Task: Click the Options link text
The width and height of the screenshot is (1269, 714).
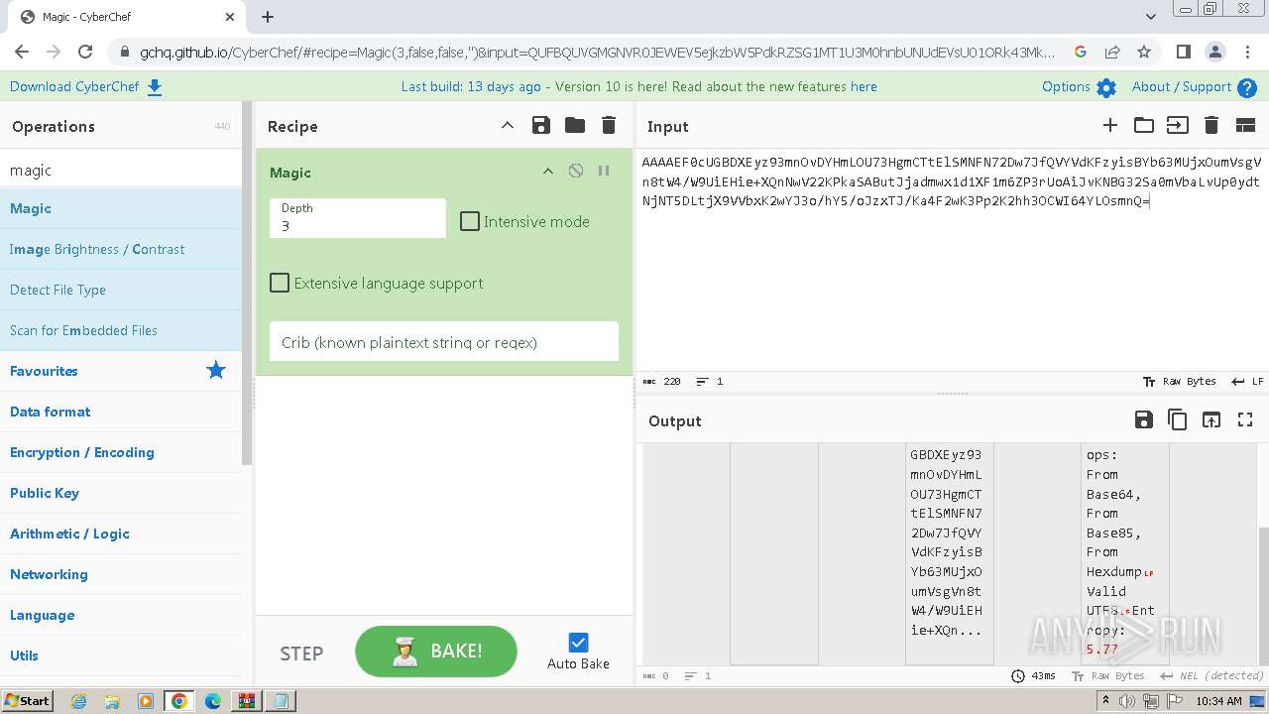Action: tap(1066, 87)
